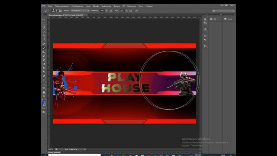
Task: Open the Шкала времени timeline tab
Action: [x=55, y=152]
